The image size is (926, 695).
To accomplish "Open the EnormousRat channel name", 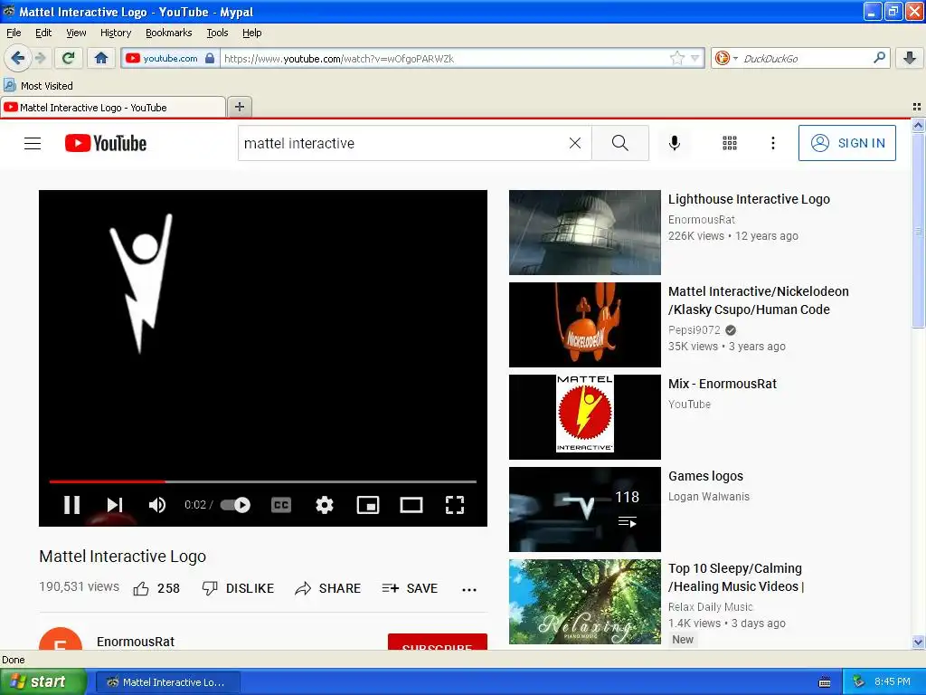I will point(136,642).
